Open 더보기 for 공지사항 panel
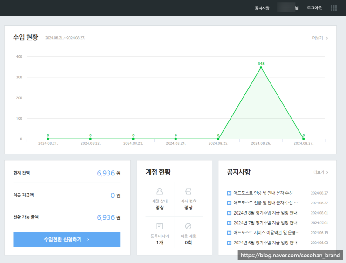Screen dimensions: 346x263 321,172
